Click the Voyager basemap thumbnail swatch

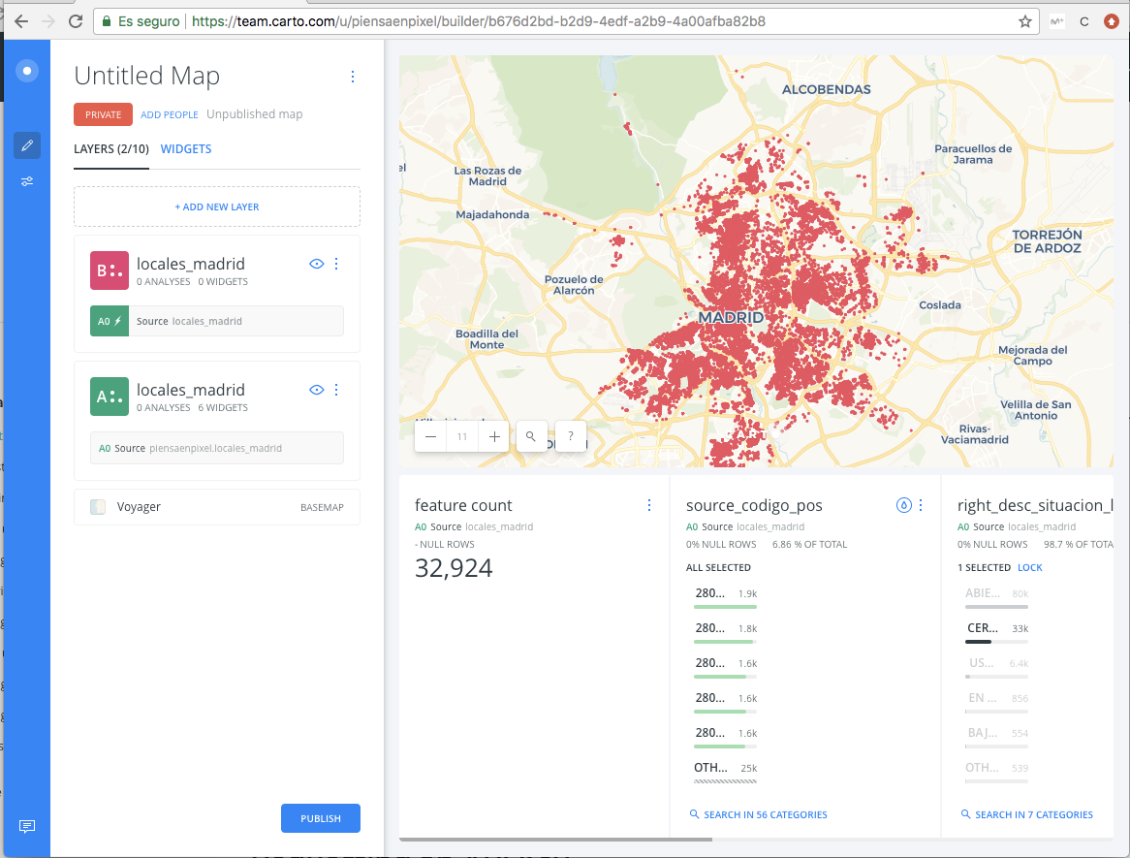point(98,507)
